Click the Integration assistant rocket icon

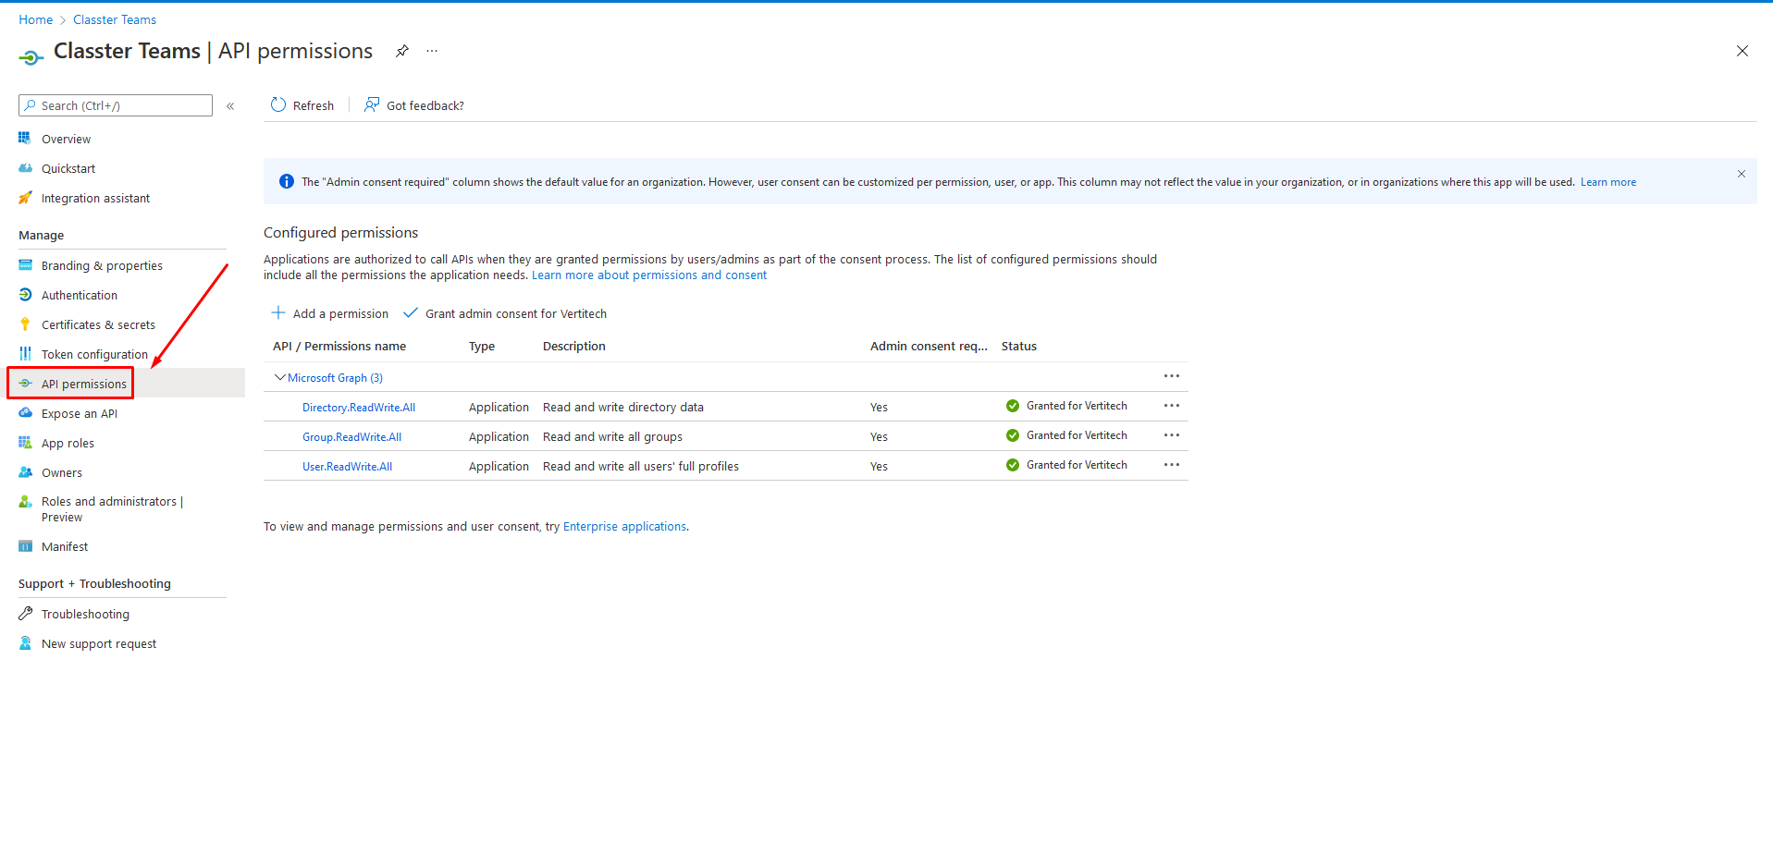tap(25, 198)
